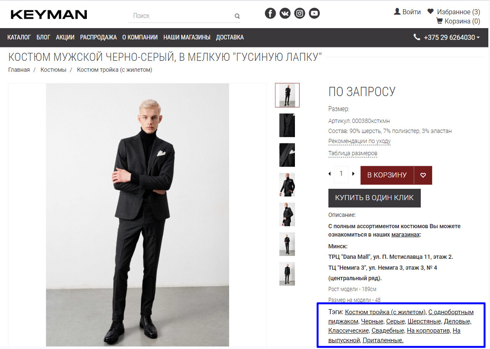
Task: Select the second product thumbnail
Action: click(x=287, y=125)
